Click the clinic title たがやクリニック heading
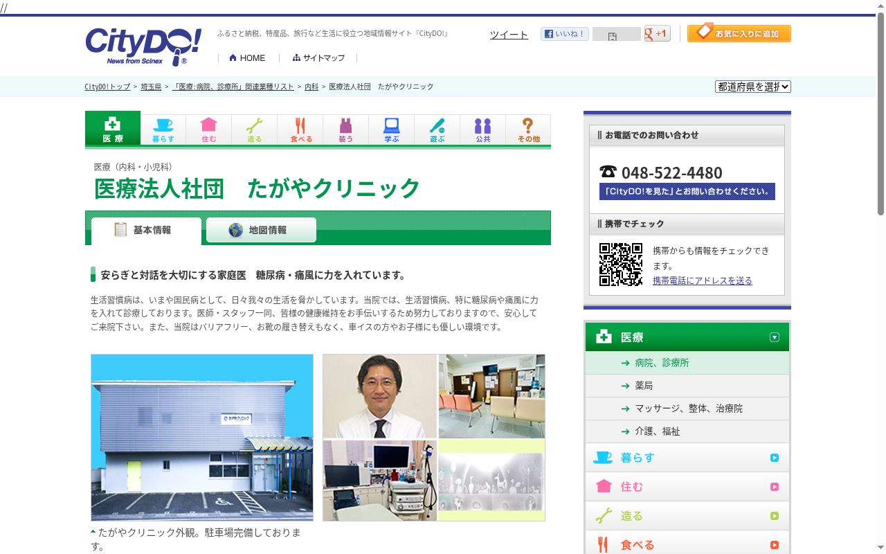This screenshot has height=554, width=886. (x=257, y=188)
